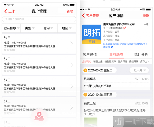Open the photo thumbnail under 铺货上报
The width and height of the screenshot is (154, 127).
click(x=91, y=122)
